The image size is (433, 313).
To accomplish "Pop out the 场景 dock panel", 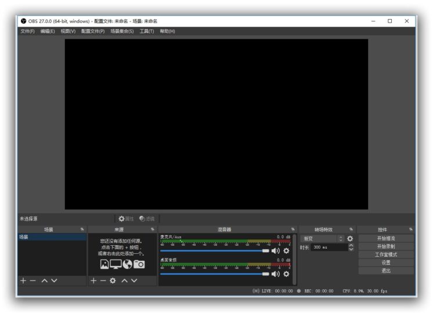I will coord(82,230).
